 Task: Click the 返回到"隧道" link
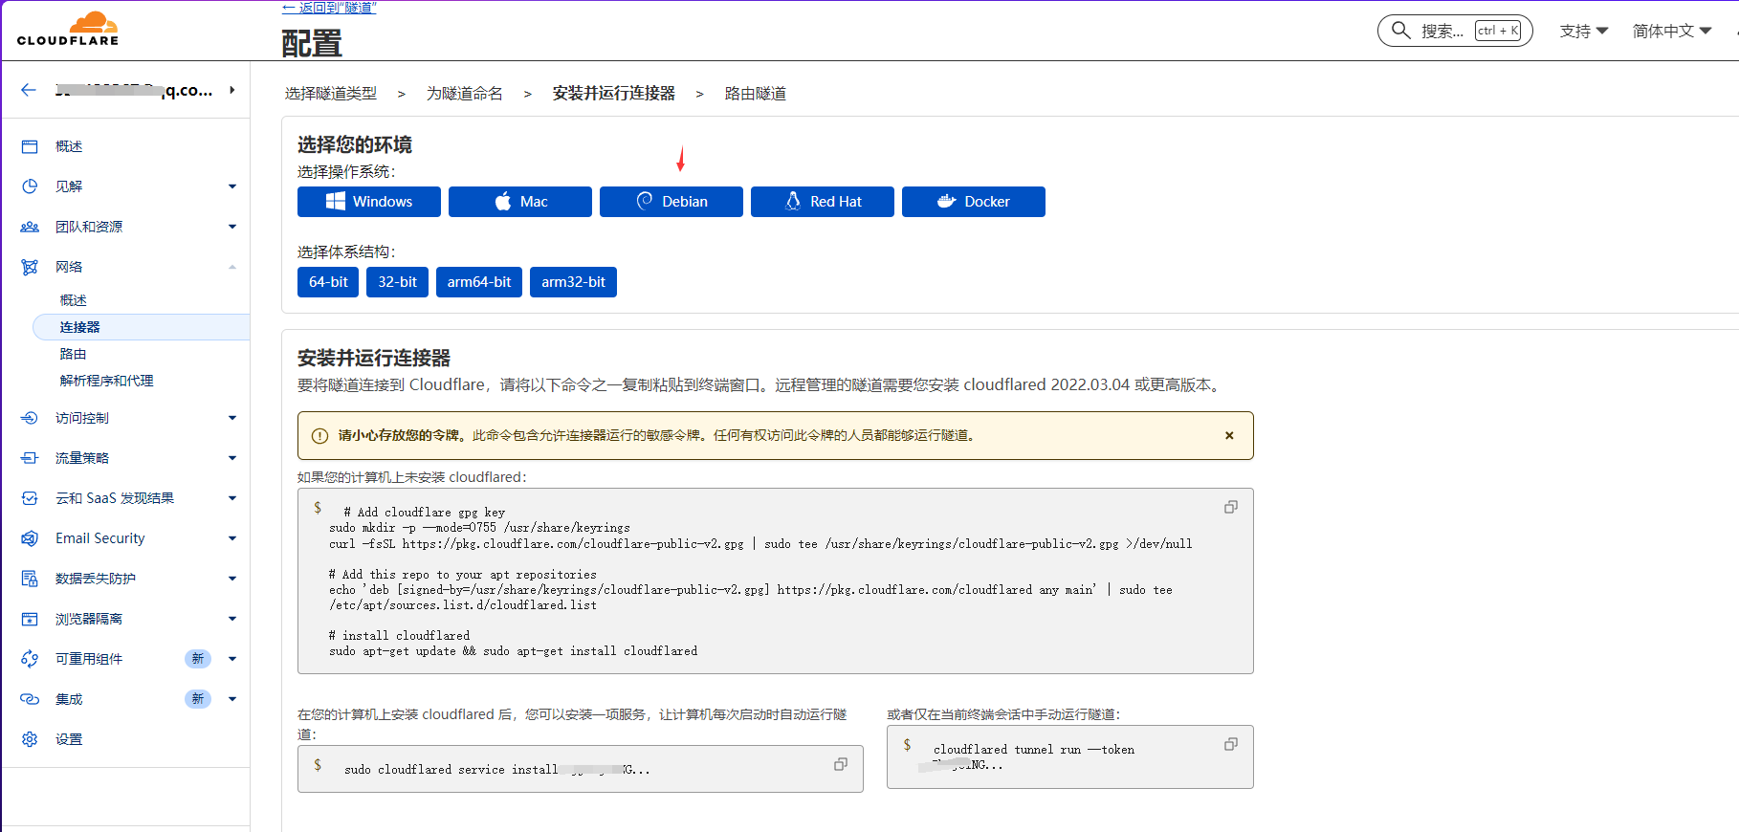pyautogui.click(x=329, y=8)
